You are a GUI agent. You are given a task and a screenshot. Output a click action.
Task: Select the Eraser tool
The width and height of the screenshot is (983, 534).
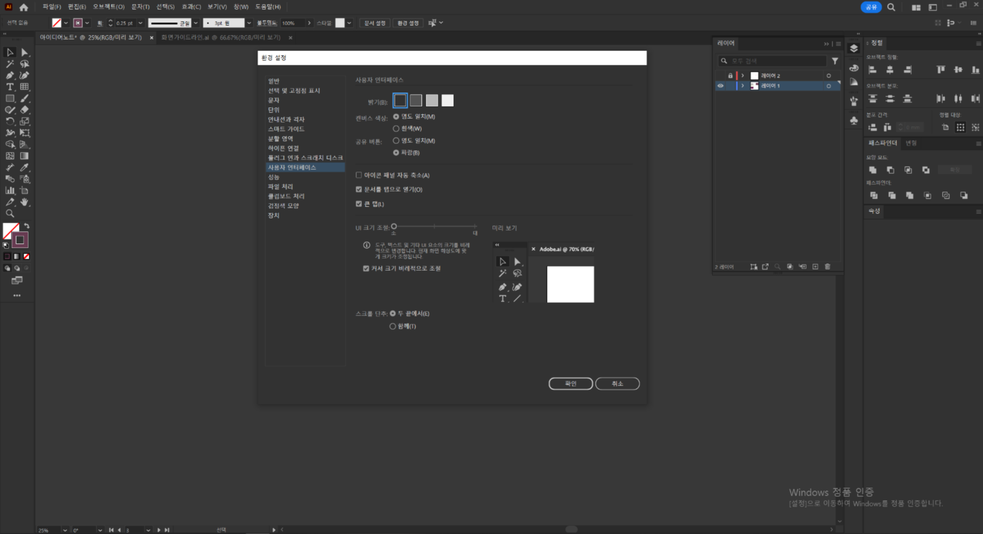(24, 110)
